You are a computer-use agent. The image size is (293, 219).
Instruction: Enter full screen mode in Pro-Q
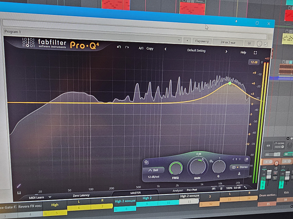point(255,53)
